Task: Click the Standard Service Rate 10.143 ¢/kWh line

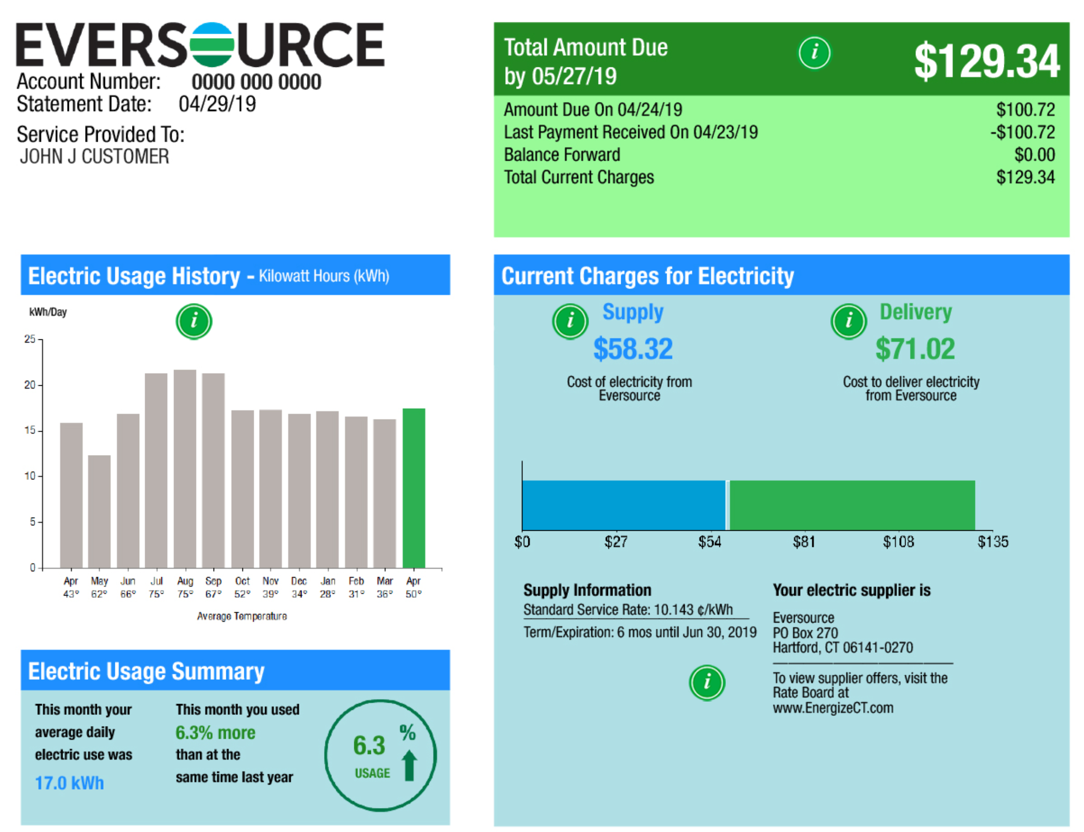Action: coord(628,610)
